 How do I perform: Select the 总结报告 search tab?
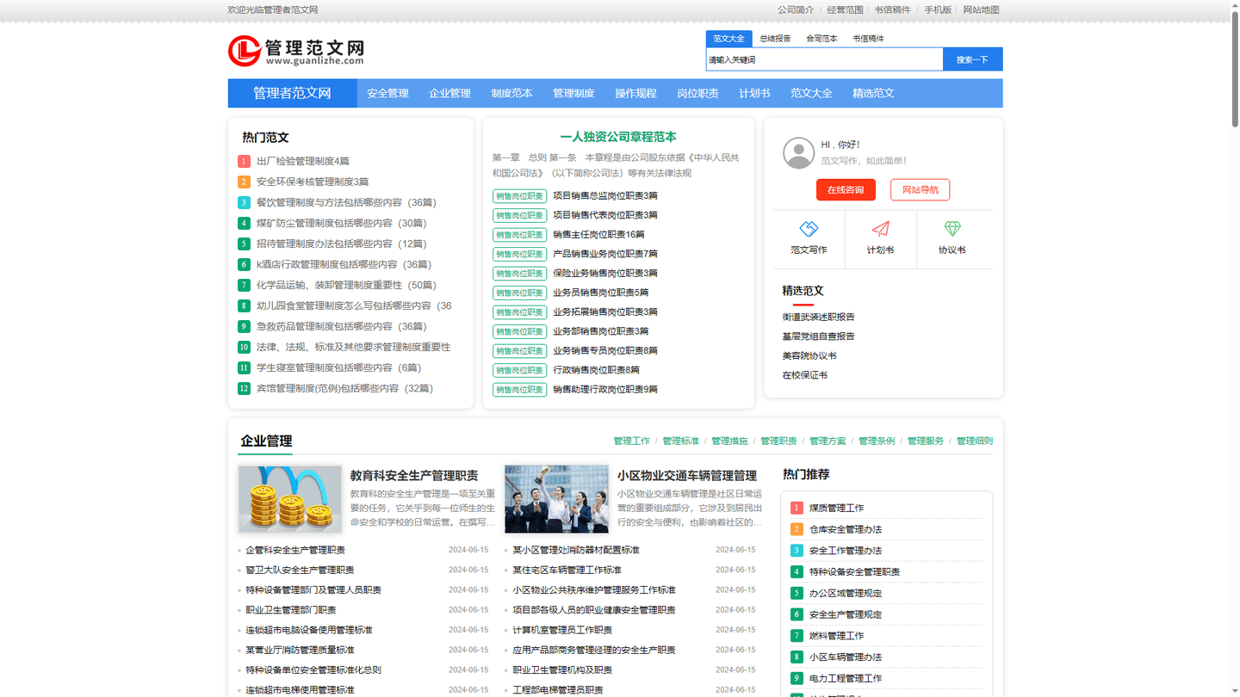pyautogui.click(x=775, y=39)
